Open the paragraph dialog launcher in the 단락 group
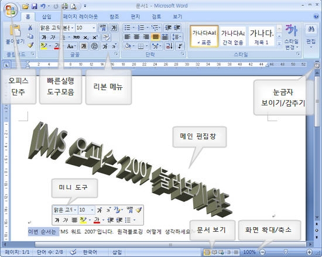 (x=183, y=54)
